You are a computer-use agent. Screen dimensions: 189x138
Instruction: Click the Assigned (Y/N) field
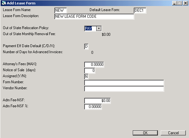click(x=86, y=77)
